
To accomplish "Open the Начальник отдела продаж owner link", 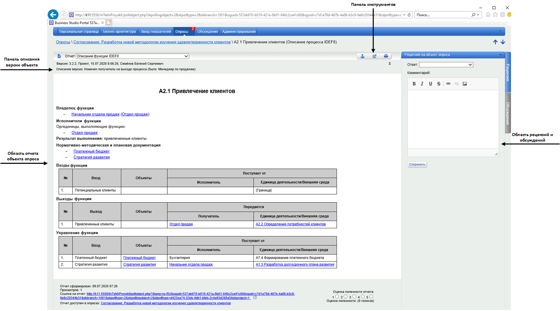I will 95,114.
